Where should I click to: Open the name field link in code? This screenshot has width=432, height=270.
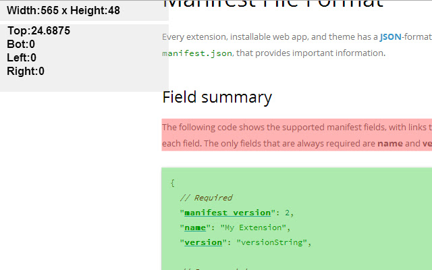pyautogui.click(x=195, y=227)
